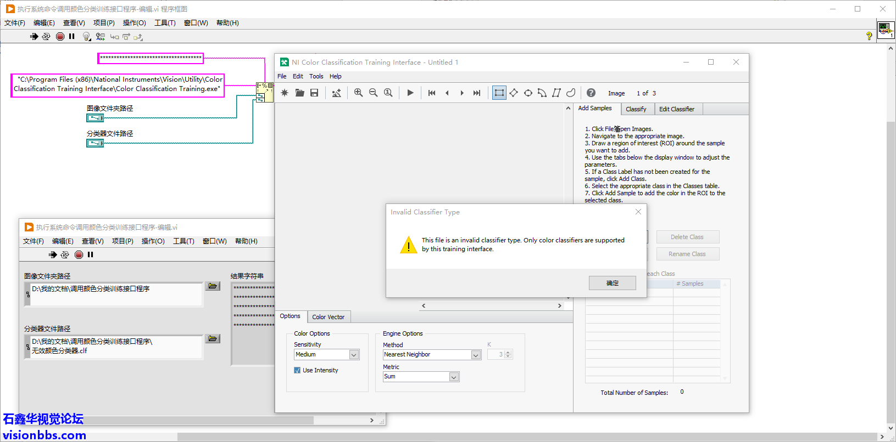Screen dimensions: 896x442
Task: Click Play images button in NI toolbar
Action: tap(410, 93)
